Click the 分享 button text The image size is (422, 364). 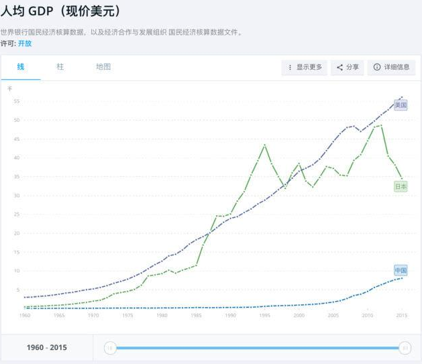click(353, 67)
